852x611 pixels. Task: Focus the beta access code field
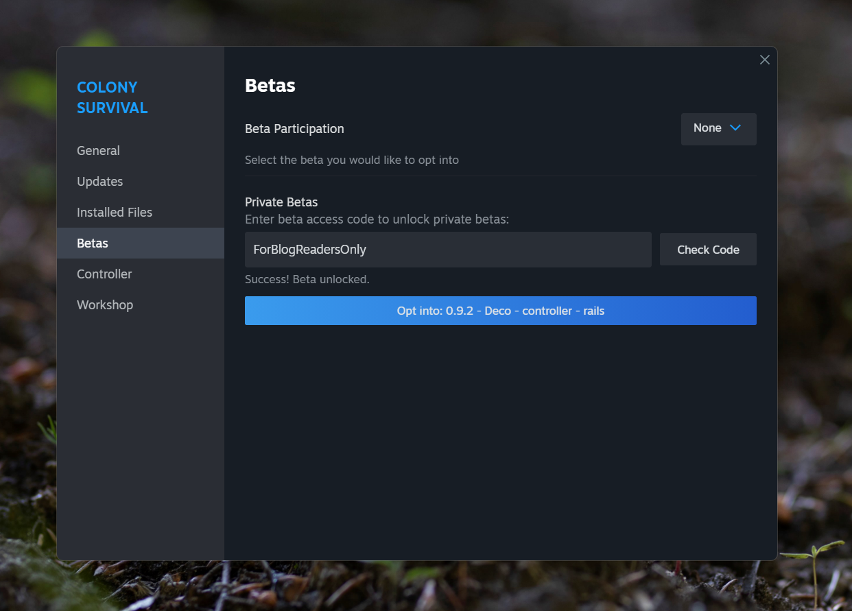click(x=448, y=250)
